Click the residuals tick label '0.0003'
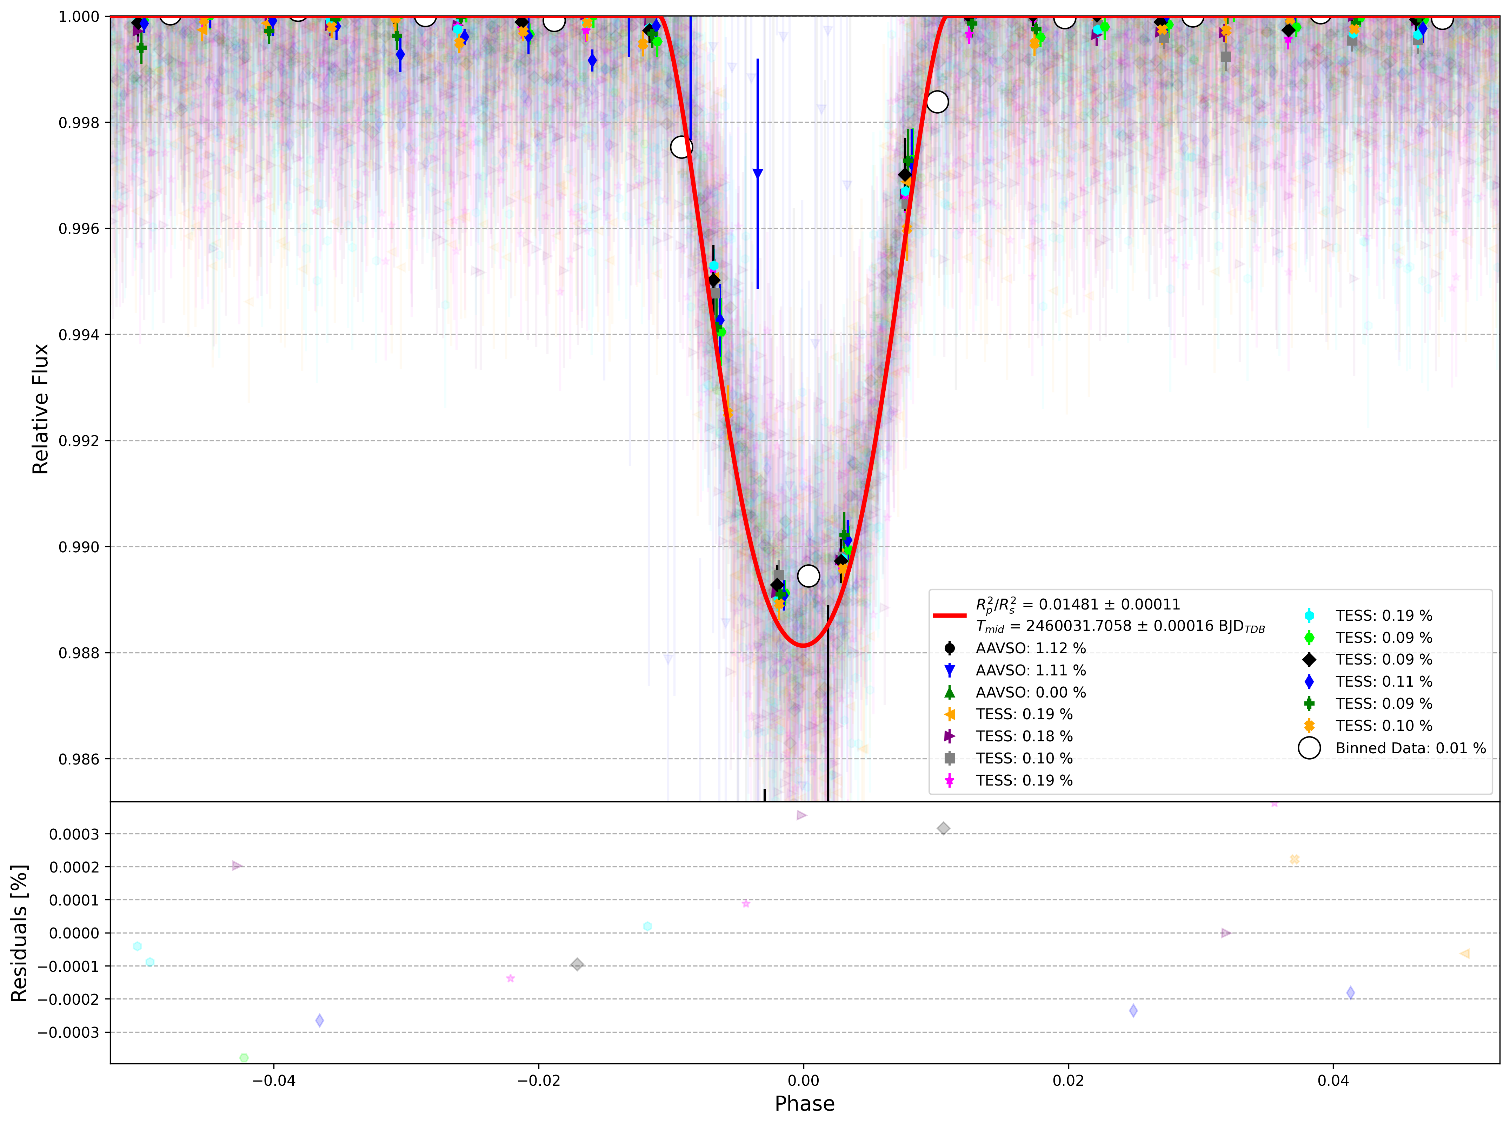The image size is (1510, 1125). [x=74, y=835]
